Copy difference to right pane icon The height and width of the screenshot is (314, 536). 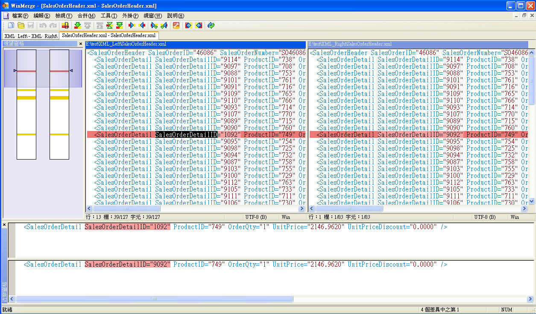132,26
